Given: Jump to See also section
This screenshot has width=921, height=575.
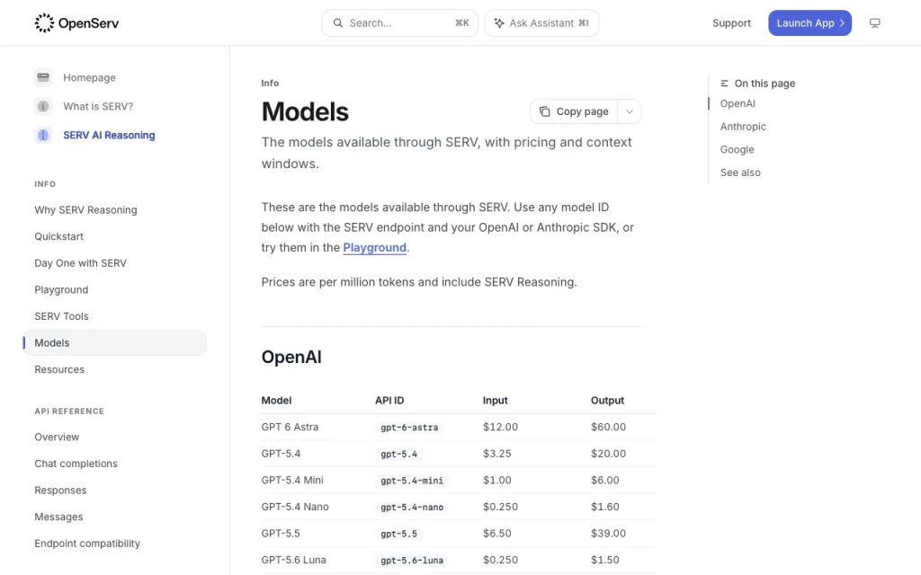Looking at the screenshot, I should tap(740, 172).
